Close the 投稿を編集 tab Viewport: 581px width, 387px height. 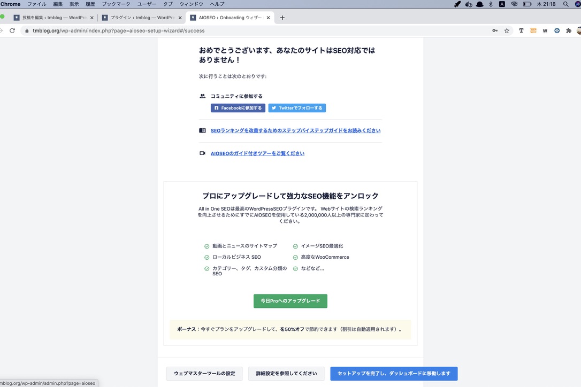coord(92,18)
